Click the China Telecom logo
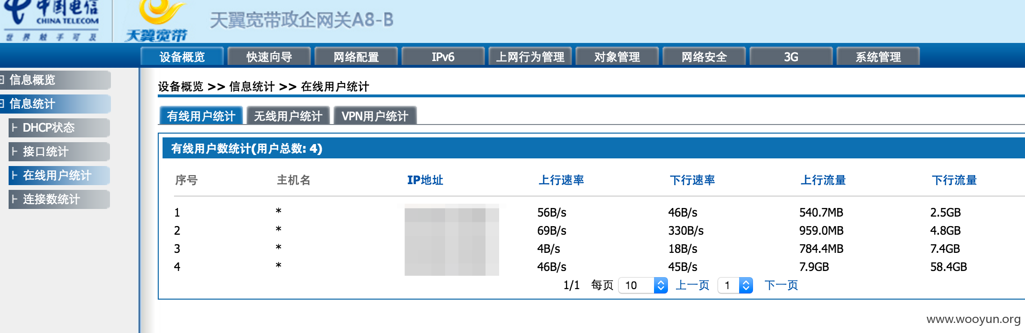Viewport: 1025px width, 333px height. coord(52,20)
